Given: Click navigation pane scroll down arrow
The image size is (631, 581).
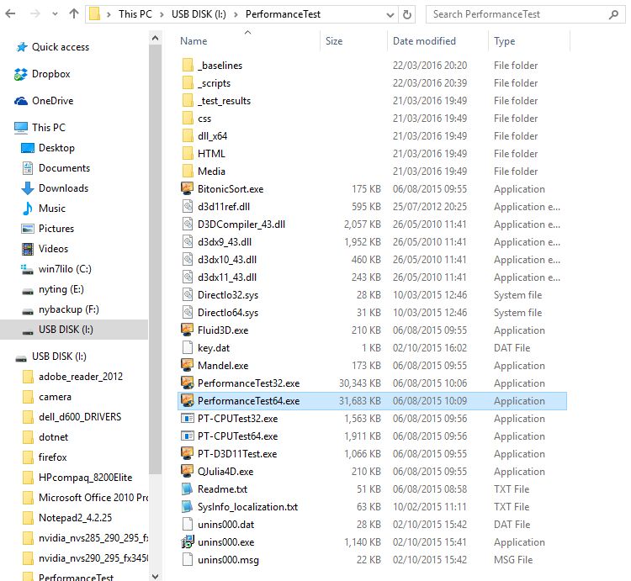Looking at the screenshot, I should 156,576.
